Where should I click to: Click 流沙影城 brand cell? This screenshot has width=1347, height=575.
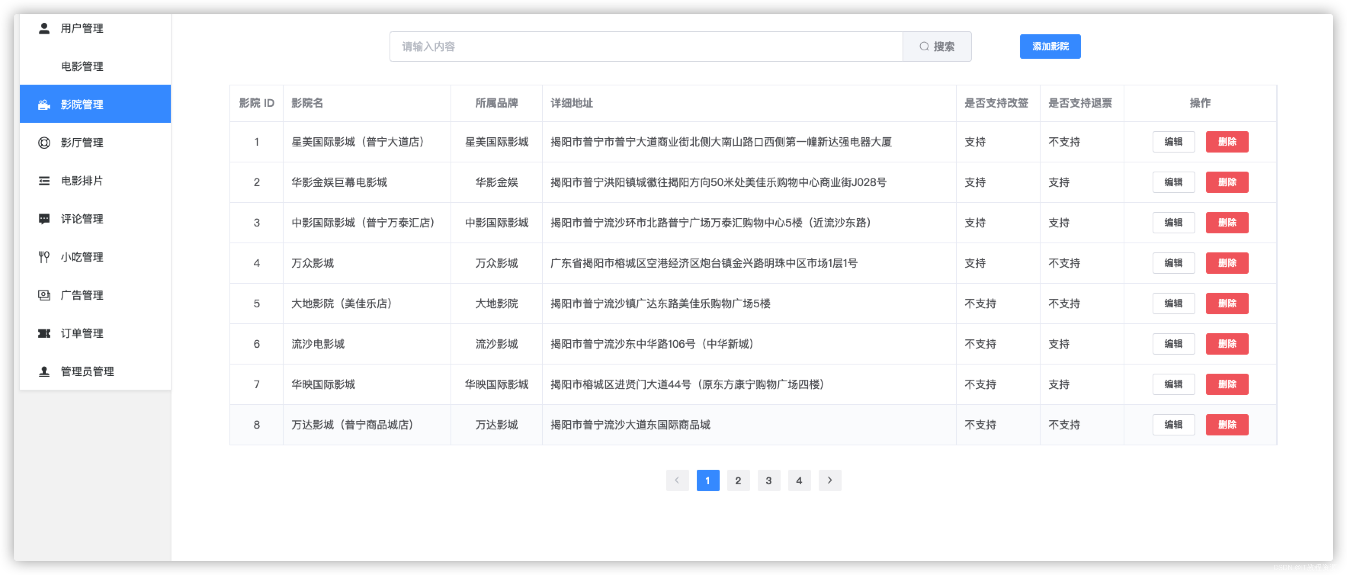(x=496, y=344)
